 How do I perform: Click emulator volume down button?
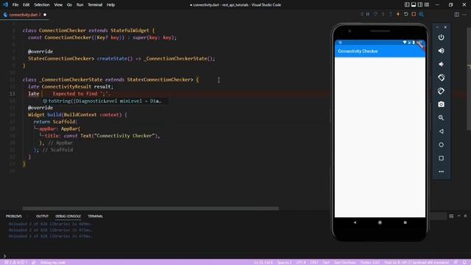click(x=441, y=64)
